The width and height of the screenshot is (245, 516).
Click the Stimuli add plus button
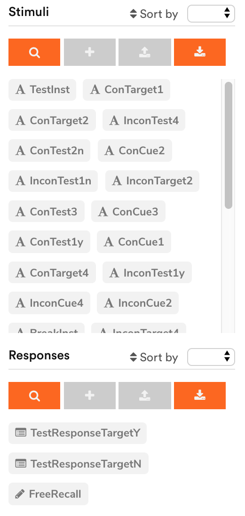coord(90,52)
